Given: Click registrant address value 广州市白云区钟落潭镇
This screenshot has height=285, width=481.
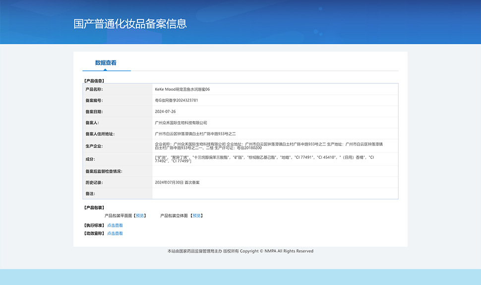Looking at the screenshot, I should tap(195, 134).
